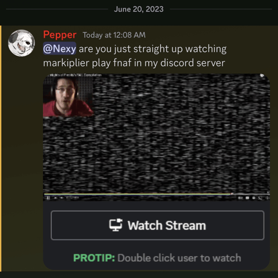Open Pepper's profile avatar
The width and height of the screenshot is (278, 278).
tap(21, 43)
